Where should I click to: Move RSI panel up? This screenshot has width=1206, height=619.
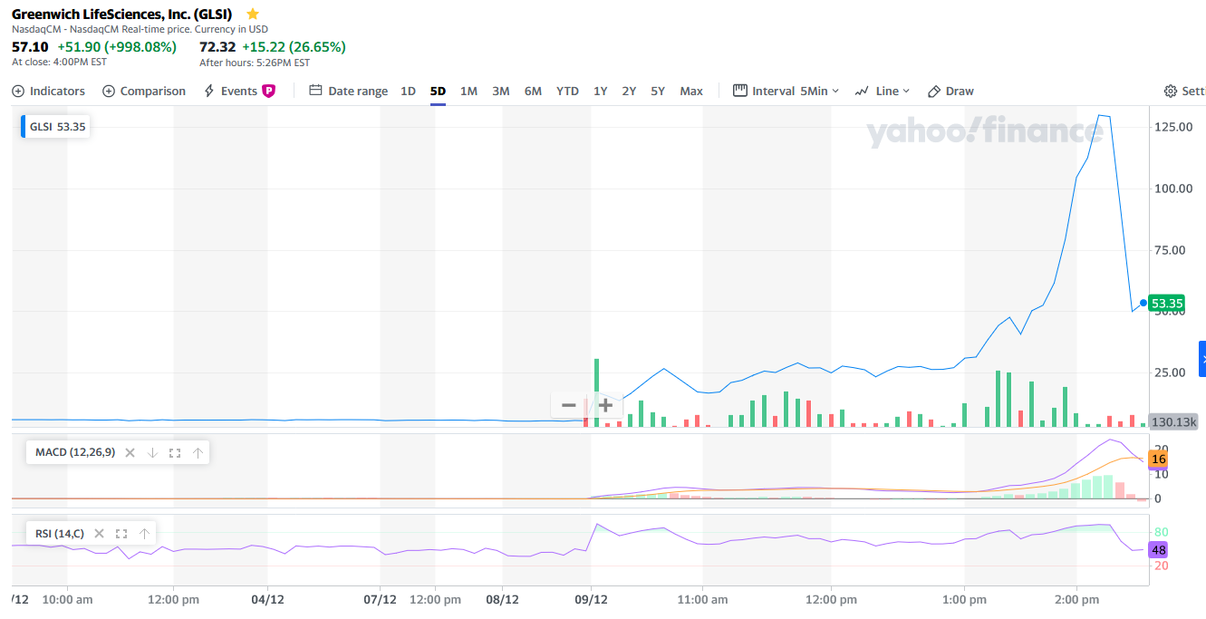144,534
